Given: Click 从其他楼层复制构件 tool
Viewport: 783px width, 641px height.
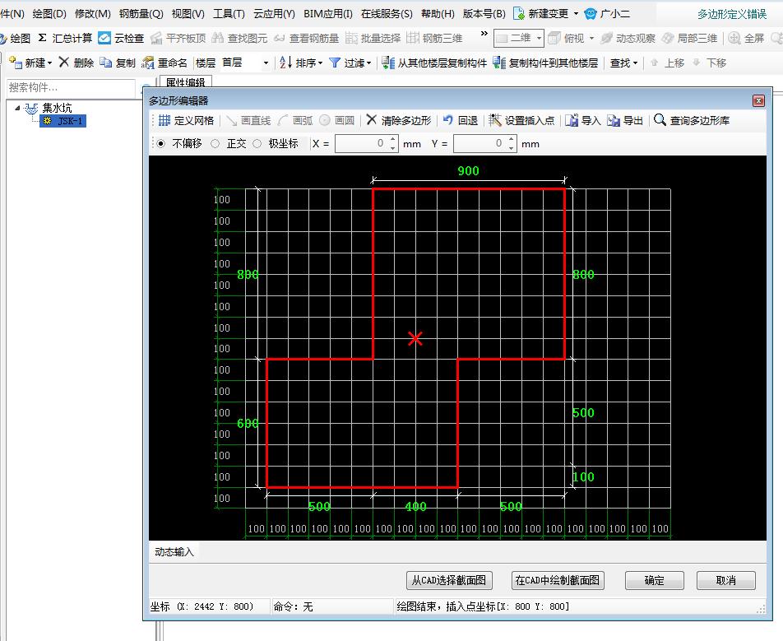Looking at the screenshot, I should 434,63.
